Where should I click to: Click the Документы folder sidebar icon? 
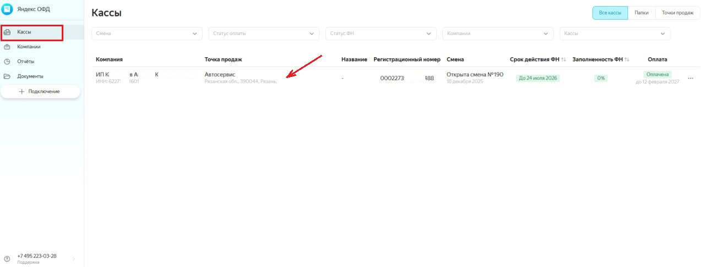pyautogui.click(x=7, y=76)
